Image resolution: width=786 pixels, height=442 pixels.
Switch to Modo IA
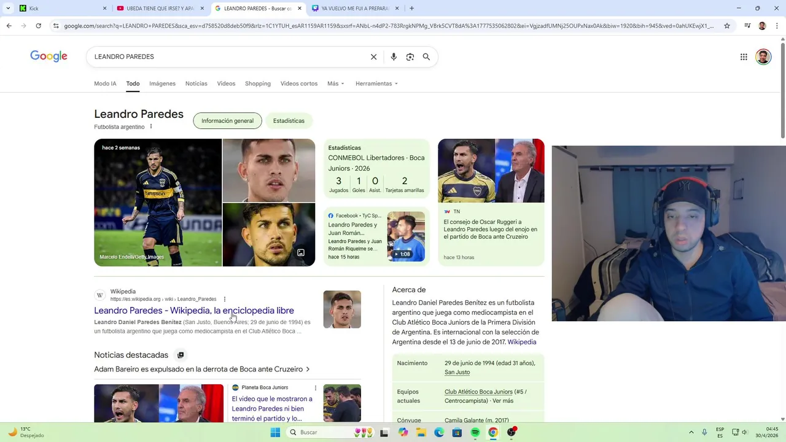coord(105,83)
